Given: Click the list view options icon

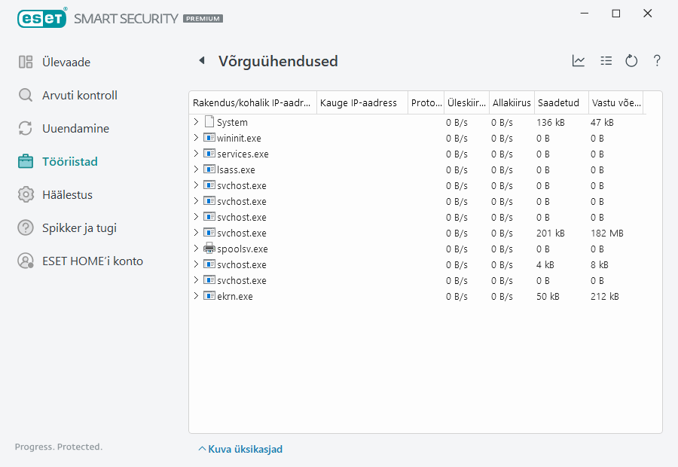Looking at the screenshot, I should [x=606, y=61].
